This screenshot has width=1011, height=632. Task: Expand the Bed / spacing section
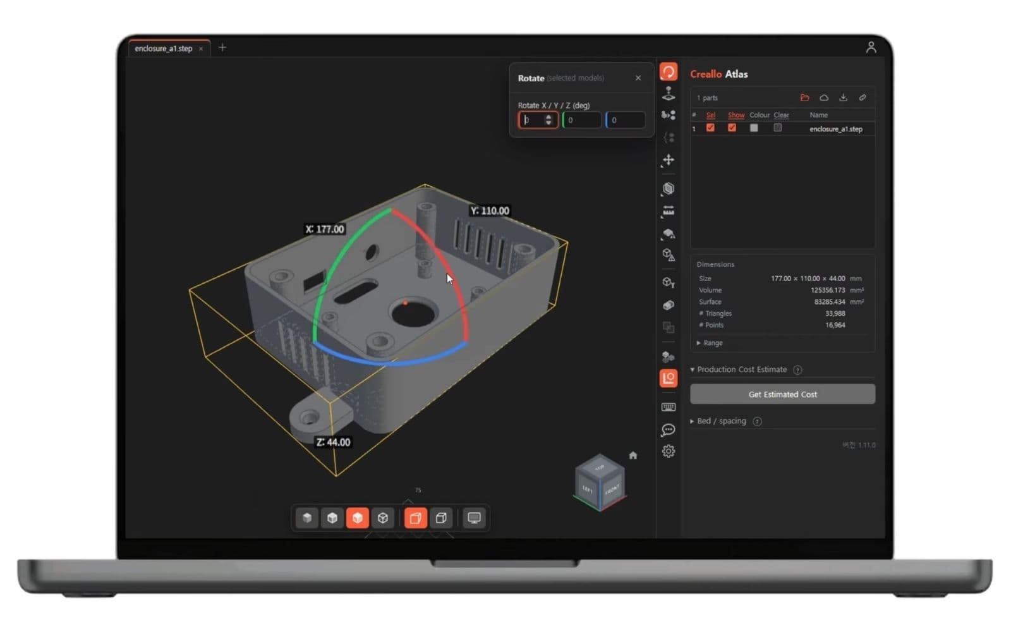point(718,421)
